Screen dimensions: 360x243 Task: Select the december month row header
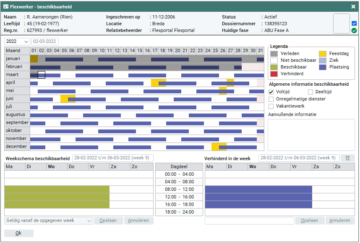(17, 147)
